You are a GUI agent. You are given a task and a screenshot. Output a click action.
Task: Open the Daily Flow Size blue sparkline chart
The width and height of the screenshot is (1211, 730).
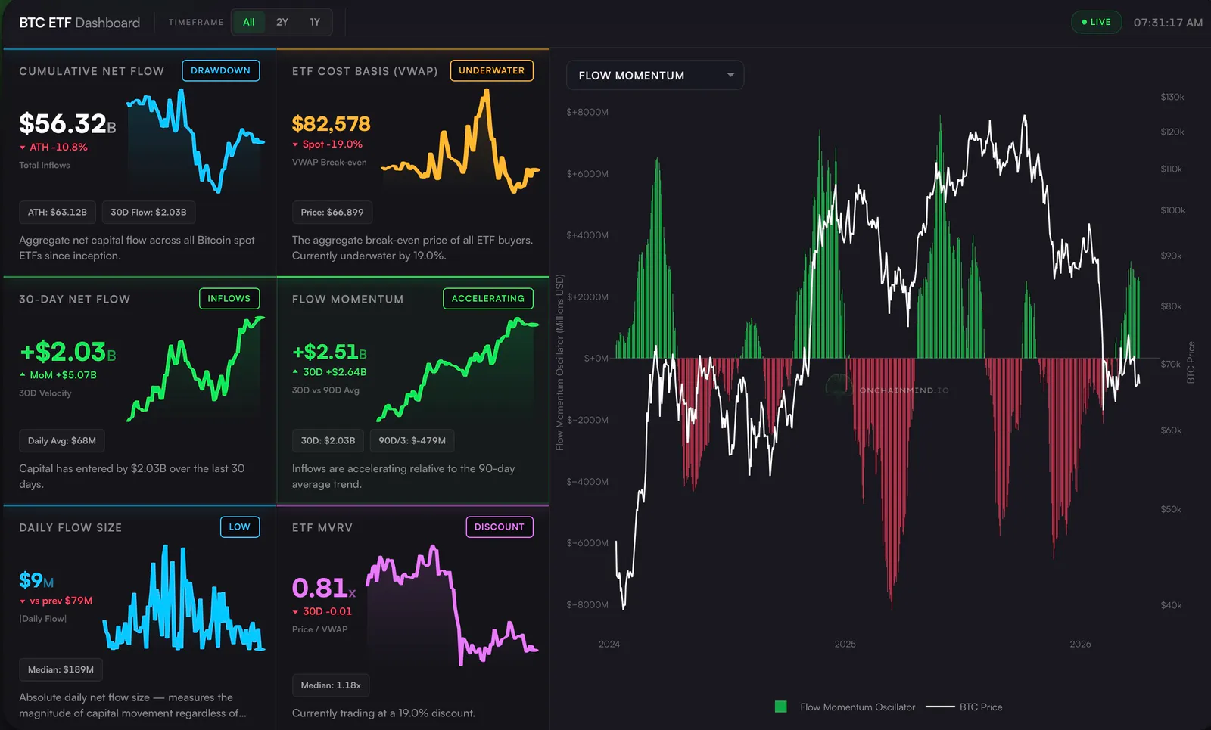[184, 598]
